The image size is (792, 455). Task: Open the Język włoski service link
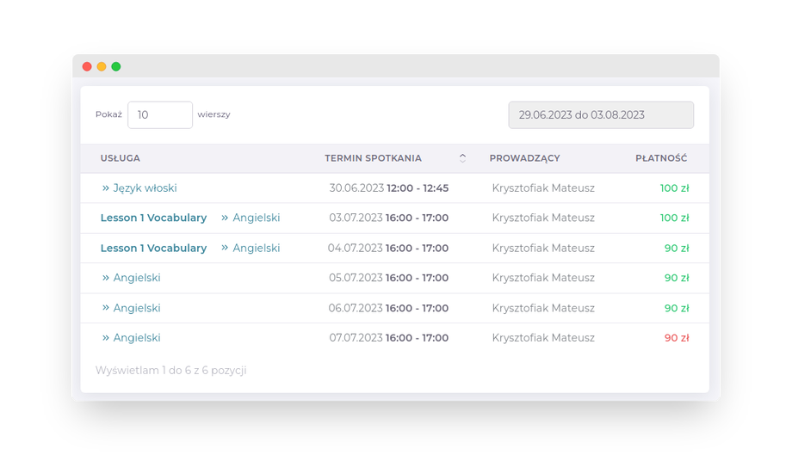click(x=145, y=188)
